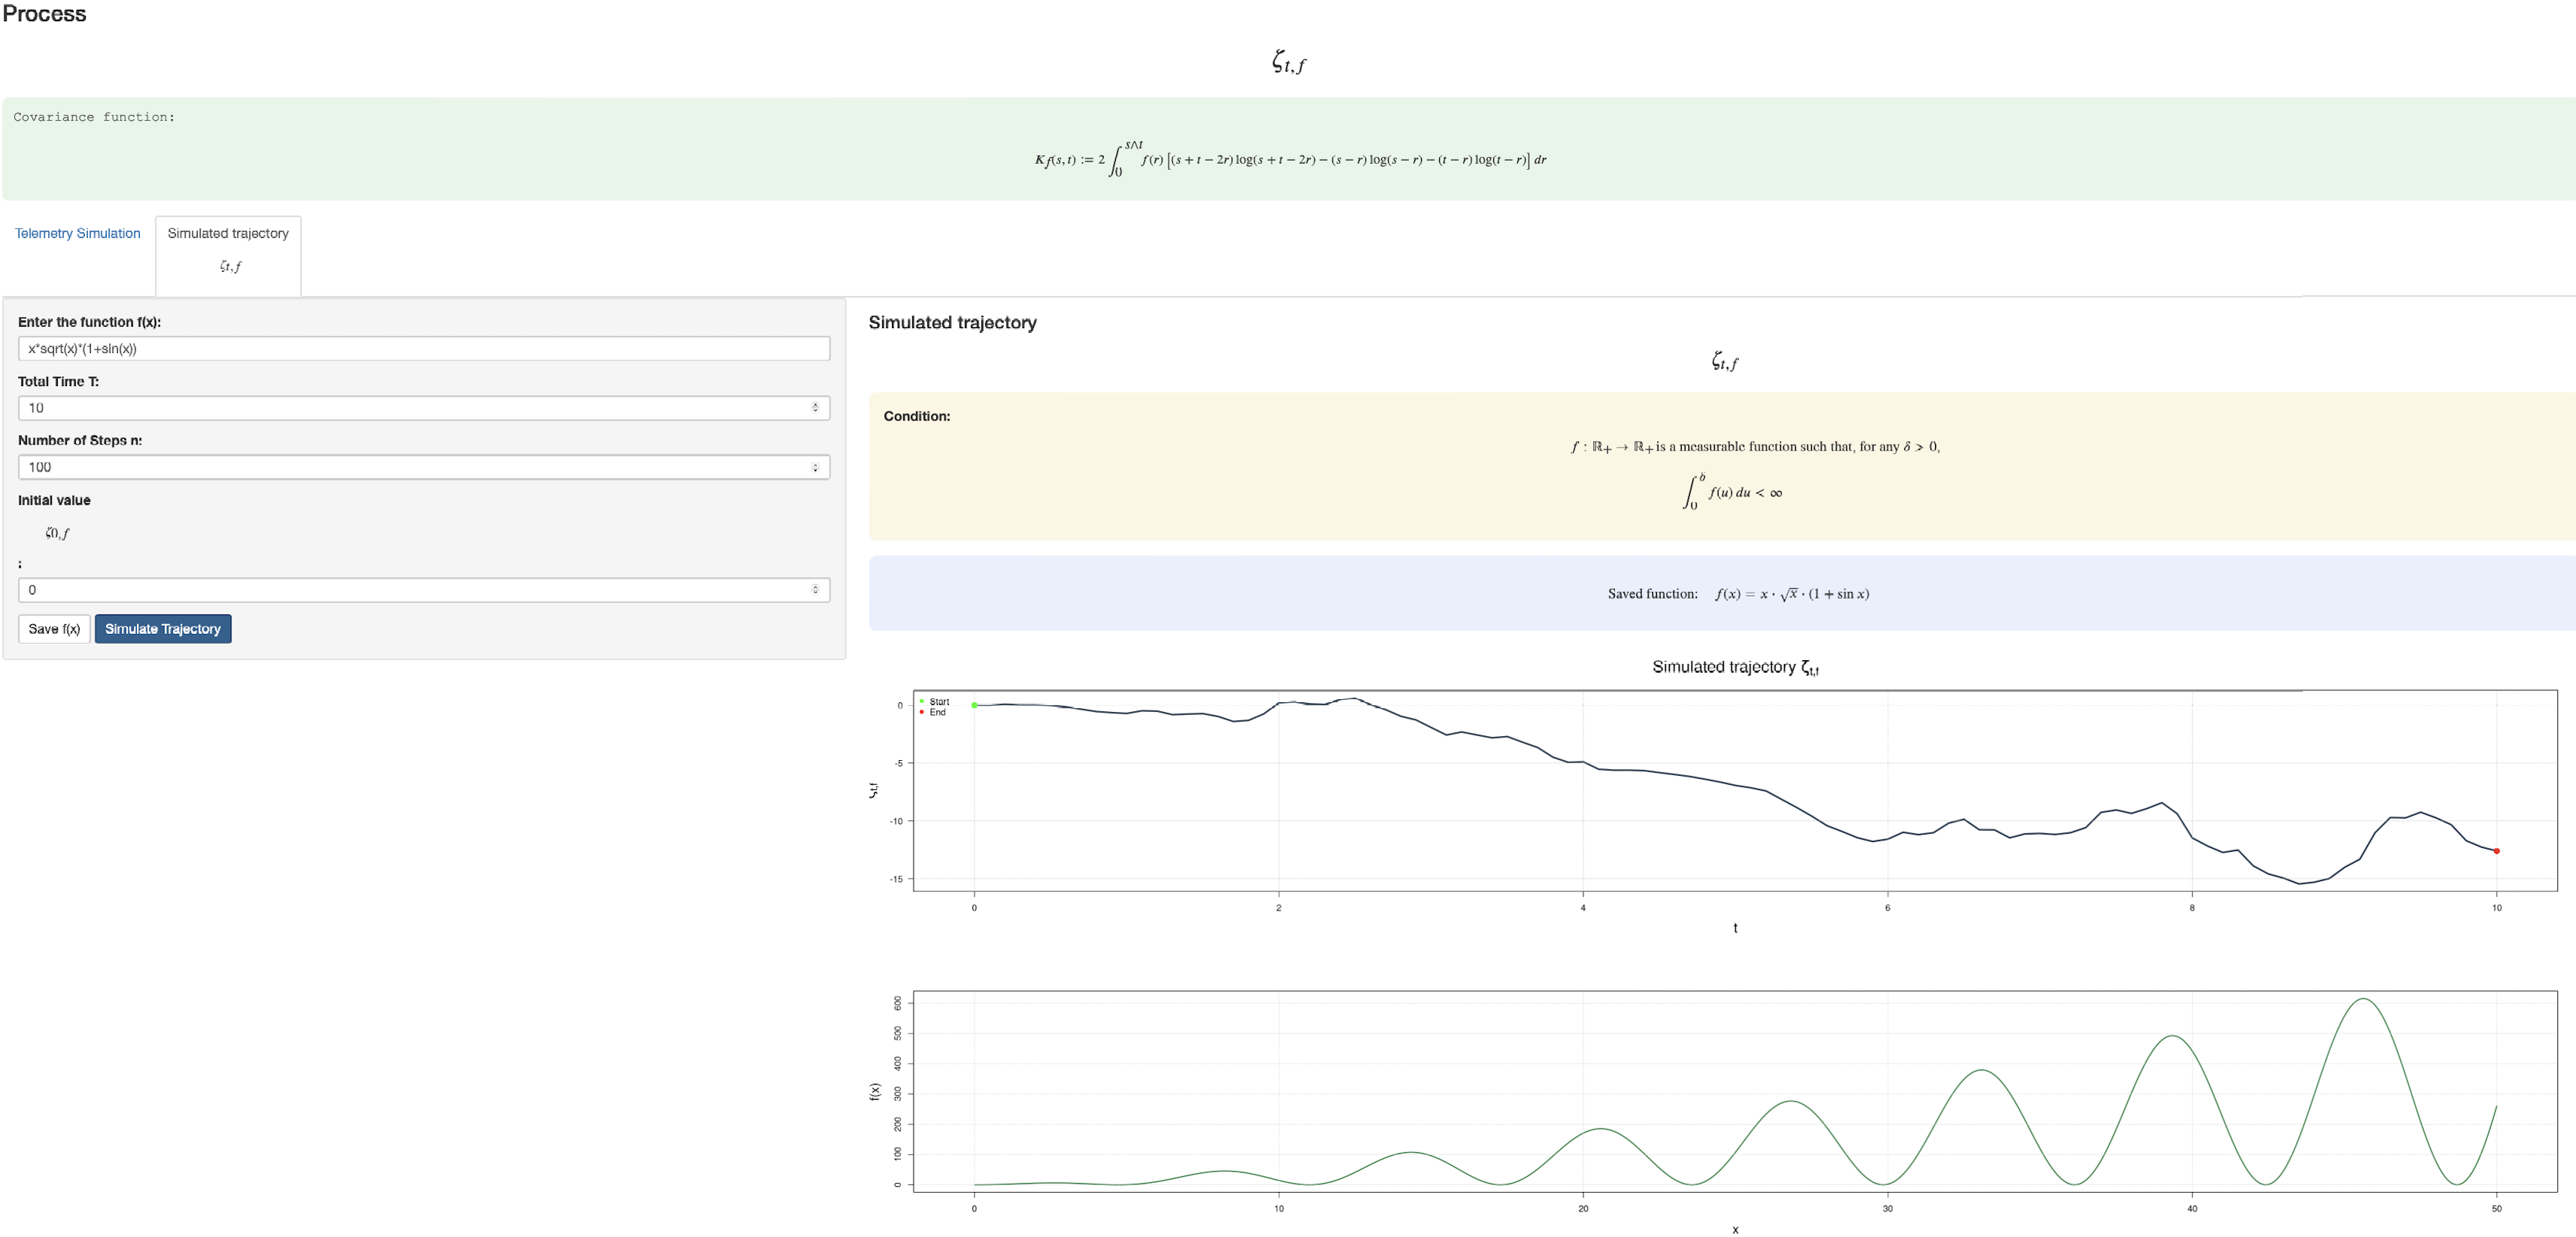Viewport: 2576px width, 1237px height.
Task: Click the Covariance function formula
Action: 1290,160
